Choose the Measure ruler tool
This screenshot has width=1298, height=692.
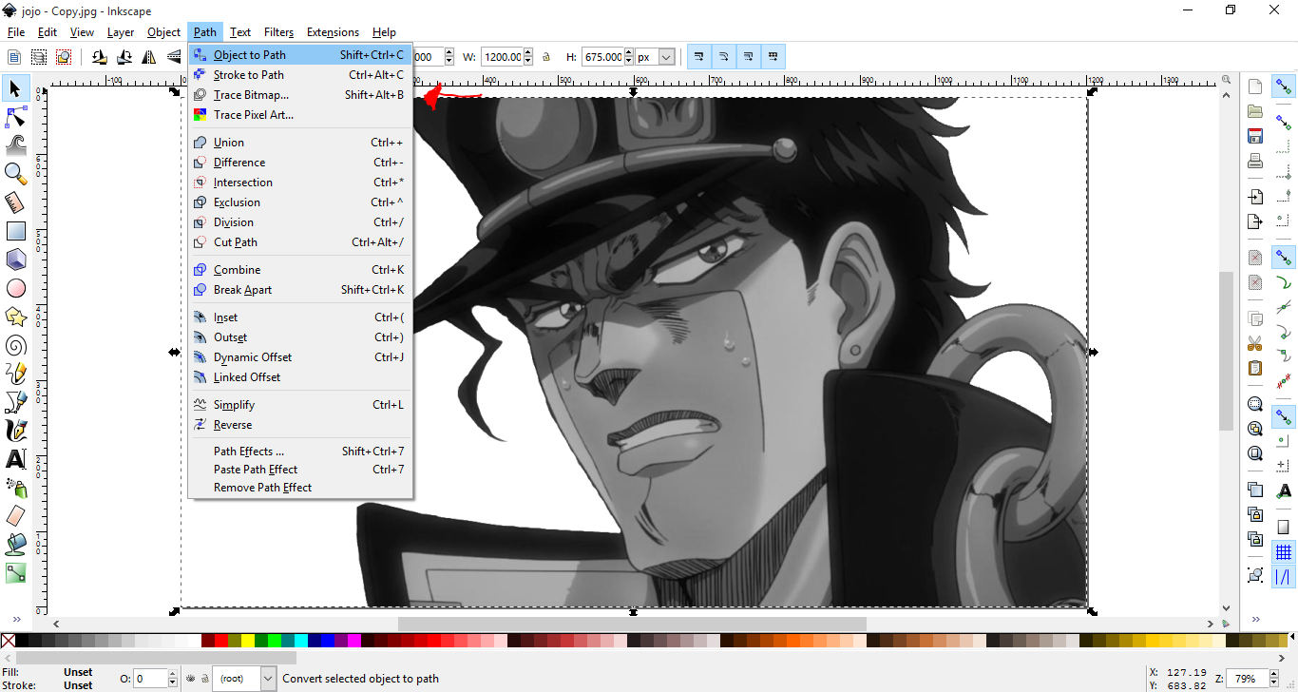point(16,202)
